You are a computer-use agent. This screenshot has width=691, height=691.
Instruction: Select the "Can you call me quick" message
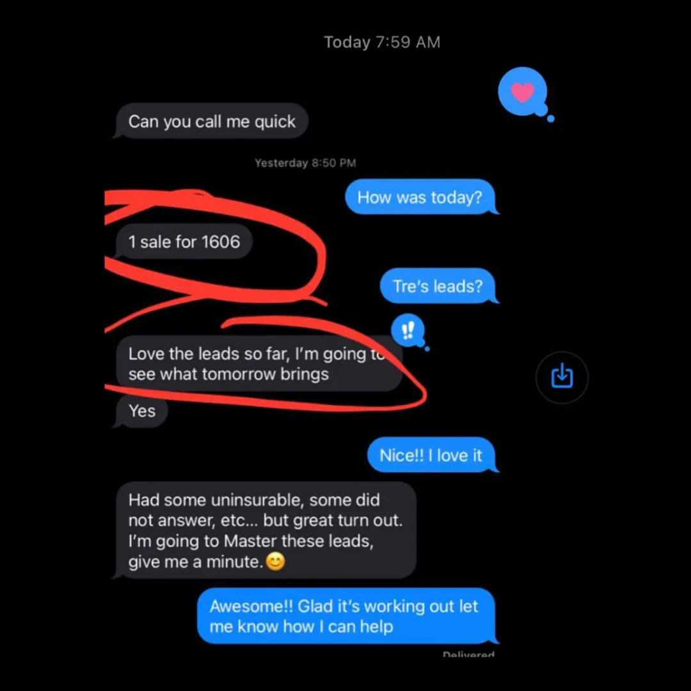(x=210, y=121)
